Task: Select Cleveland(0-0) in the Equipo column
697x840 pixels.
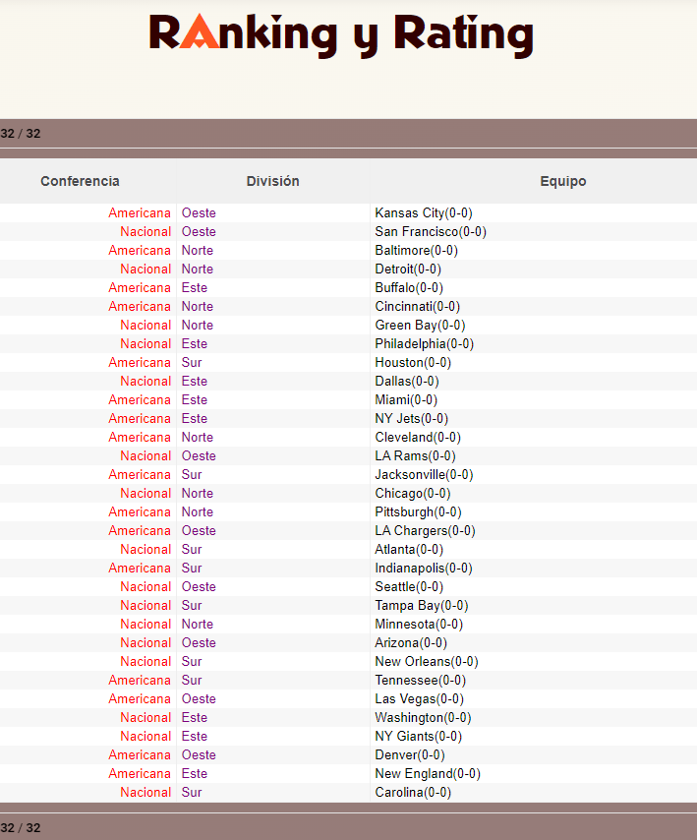Action: (x=418, y=437)
